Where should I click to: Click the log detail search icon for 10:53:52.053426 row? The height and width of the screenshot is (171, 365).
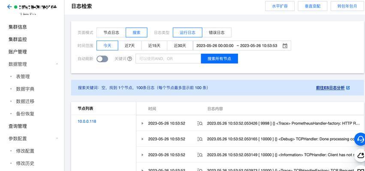coord(200,123)
